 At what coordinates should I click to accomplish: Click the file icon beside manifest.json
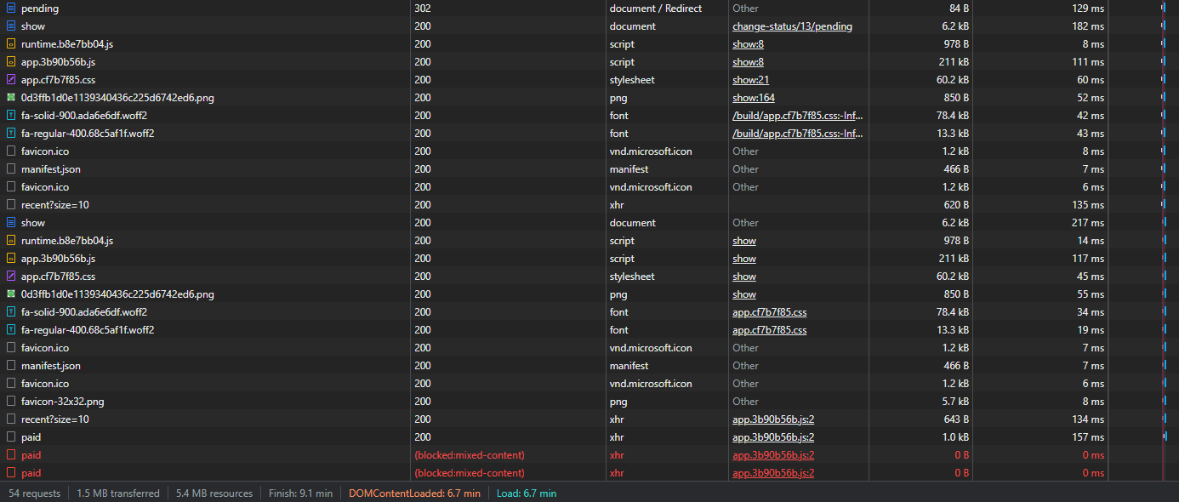12,168
